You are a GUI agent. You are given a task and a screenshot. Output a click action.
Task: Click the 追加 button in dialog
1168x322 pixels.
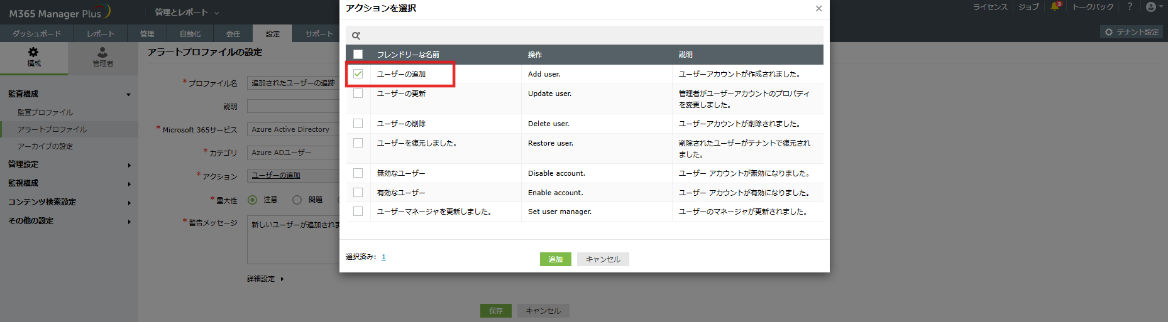pos(556,259)
